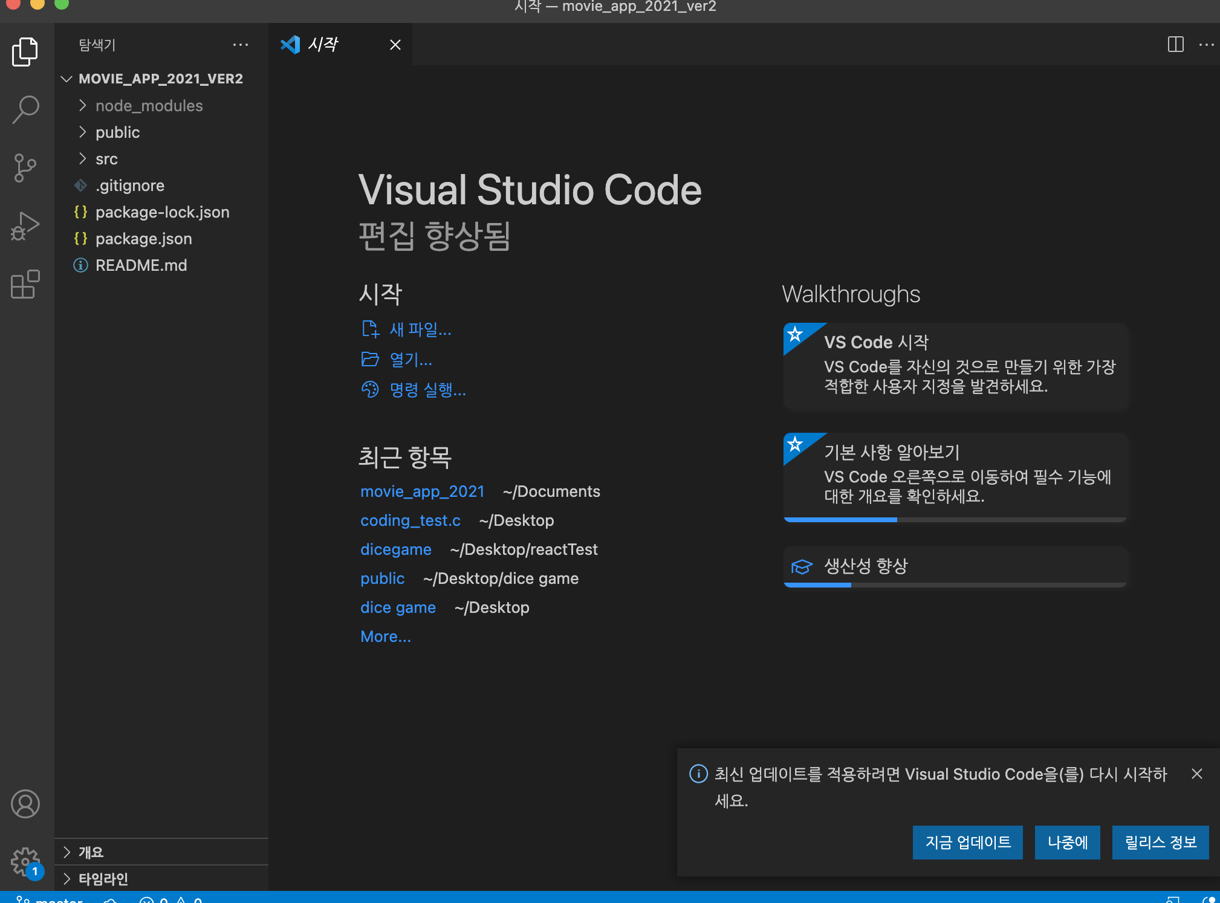Open the Source Control view
This screenshot has height=903, width=1220.
tap(25, 168)
